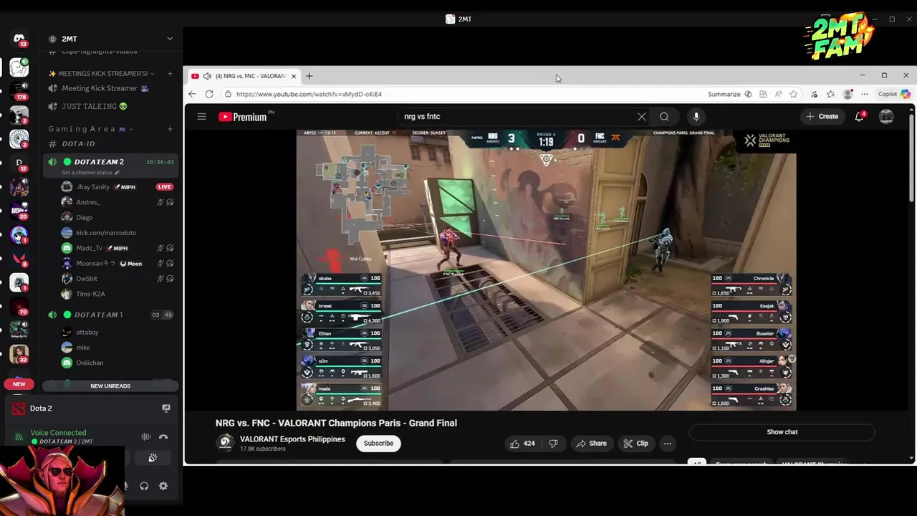Open YouTube notifications bell
917x516 pixels.
pos(859,117)
